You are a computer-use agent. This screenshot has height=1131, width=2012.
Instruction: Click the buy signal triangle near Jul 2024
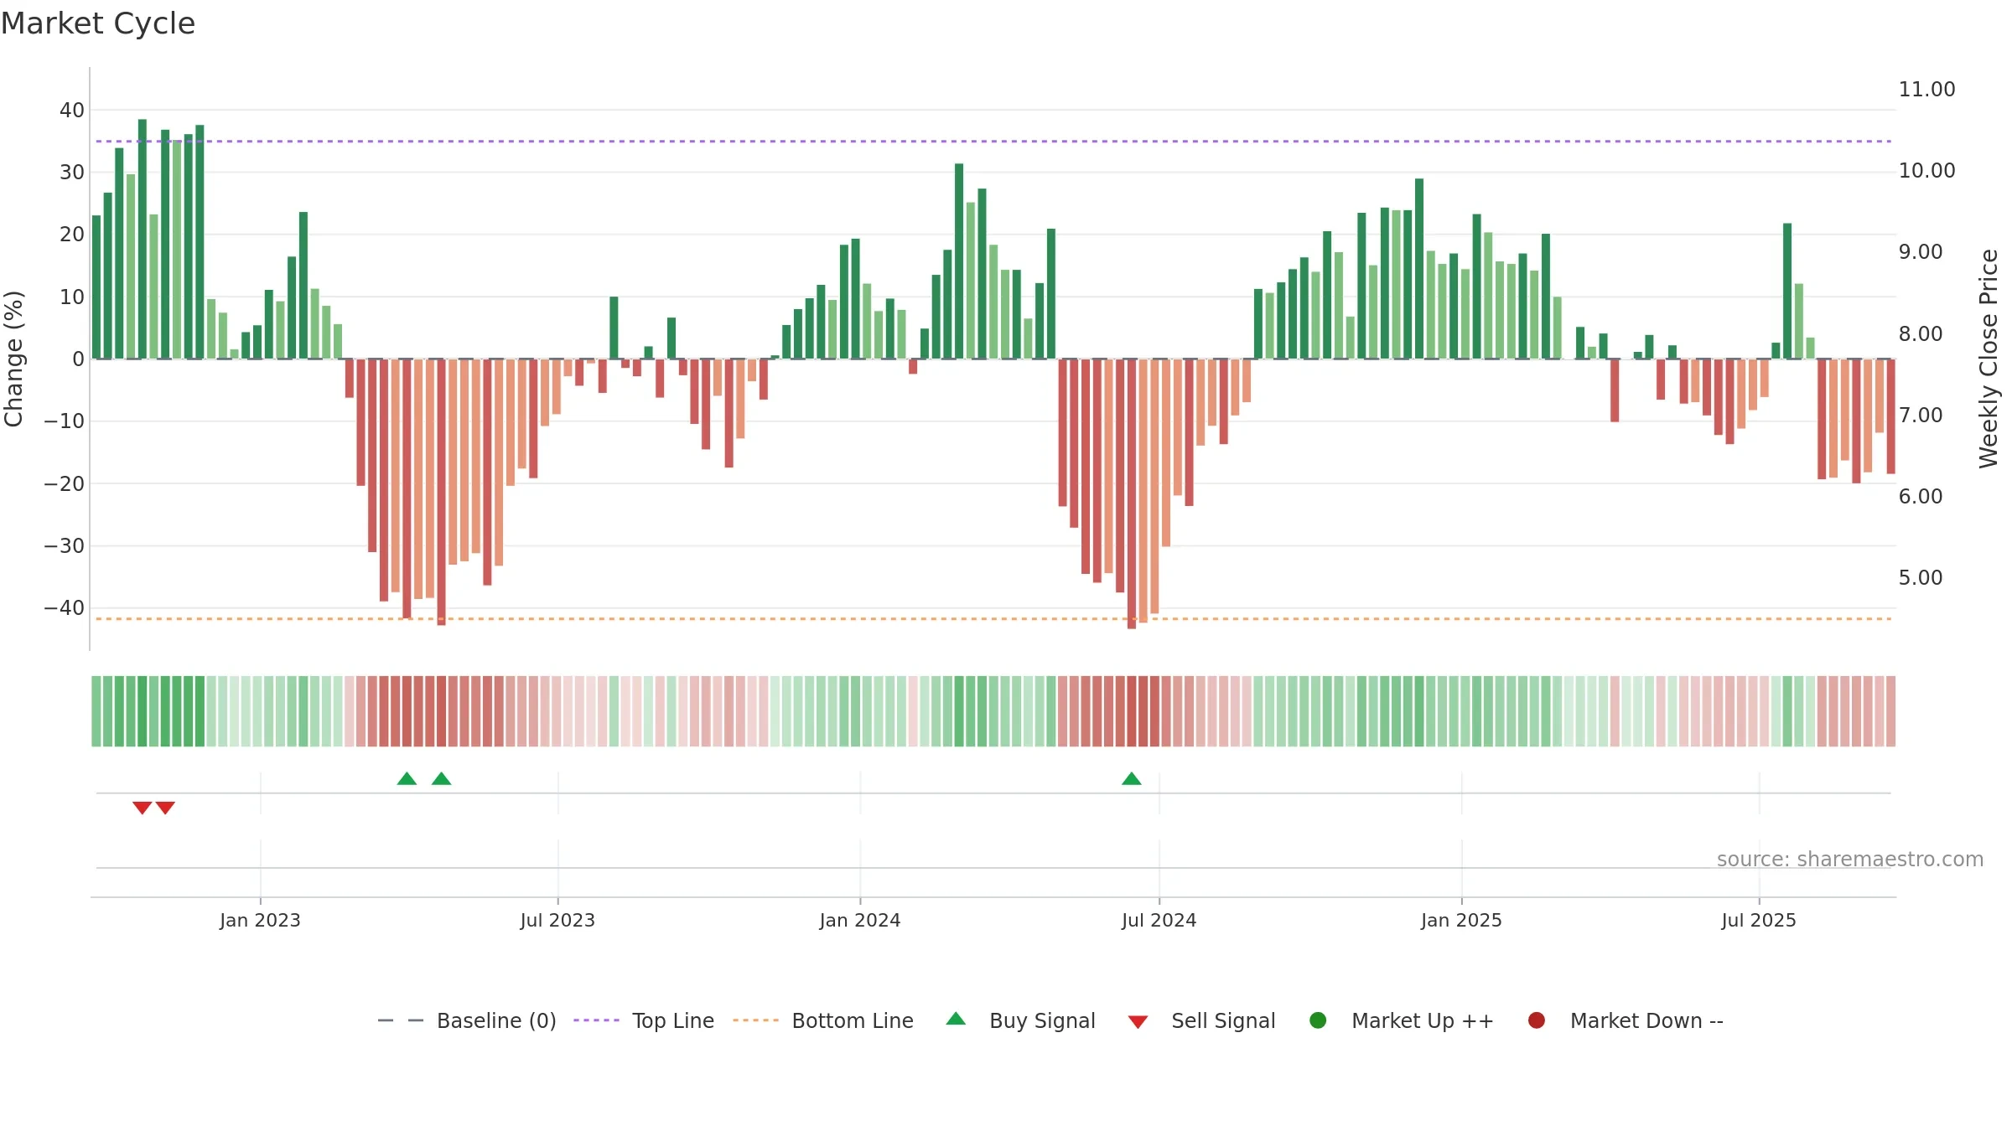coord(1132,778)
